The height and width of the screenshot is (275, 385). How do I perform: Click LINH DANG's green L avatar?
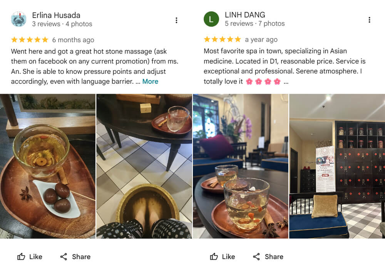pos(211,19)
